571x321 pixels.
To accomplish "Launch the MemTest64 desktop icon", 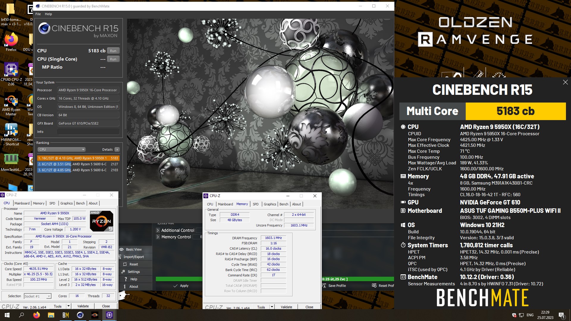I will click(x=11, y=162).
